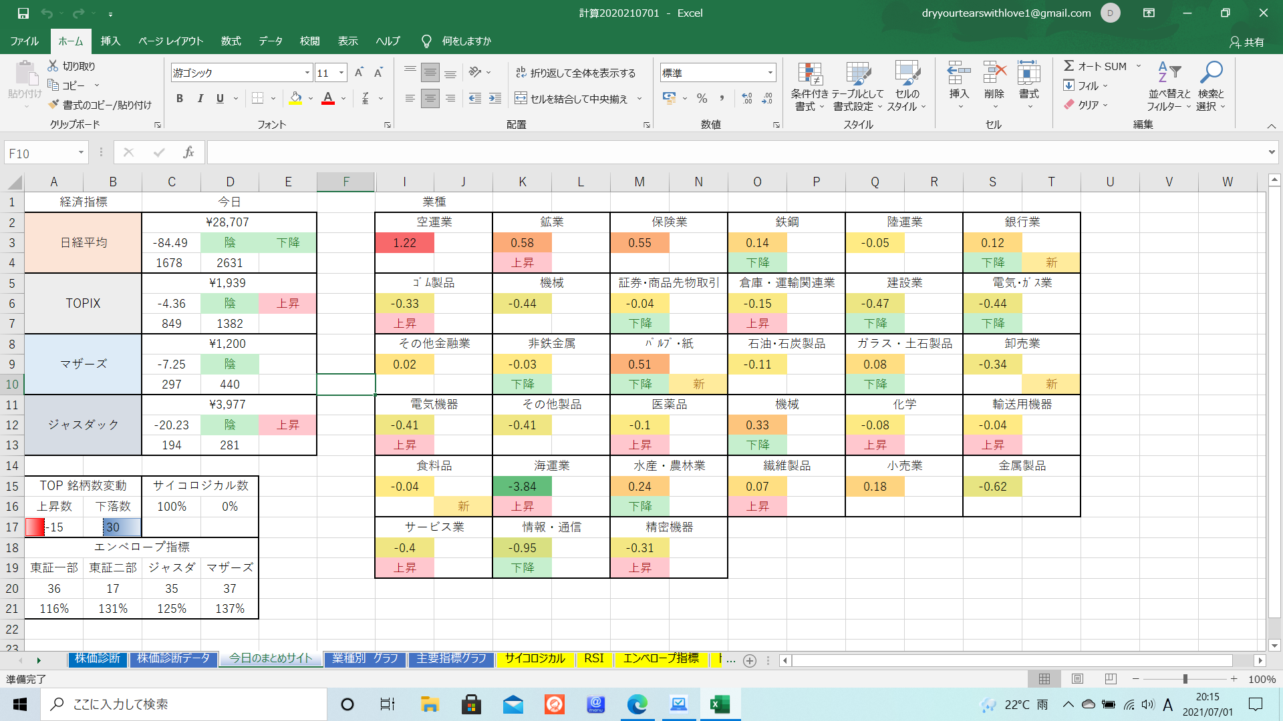Open the データ ribbon tab
1283x721 pixels.
[270, 41]
